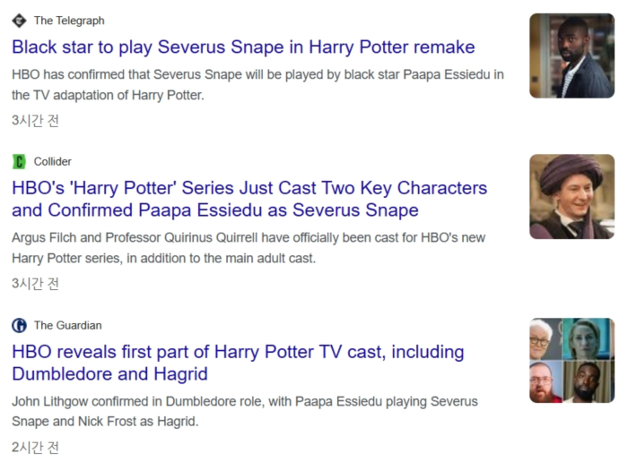Open the Collider article thumbnail with purple turban

(572, 197)
